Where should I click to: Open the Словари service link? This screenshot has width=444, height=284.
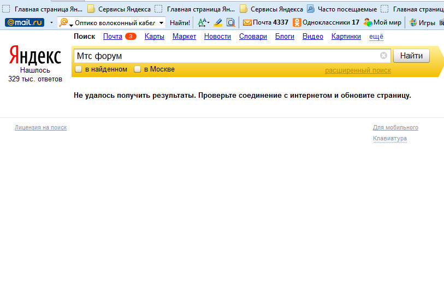click(x=253, y=37)
